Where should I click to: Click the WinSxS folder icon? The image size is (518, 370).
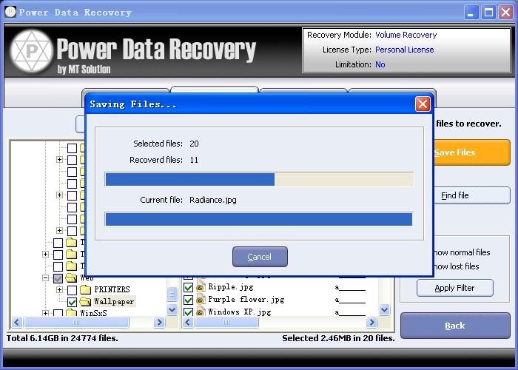tap(71, 313)
